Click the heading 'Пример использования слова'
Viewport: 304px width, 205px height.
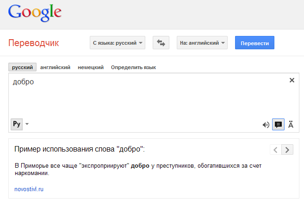click(80, 149)
